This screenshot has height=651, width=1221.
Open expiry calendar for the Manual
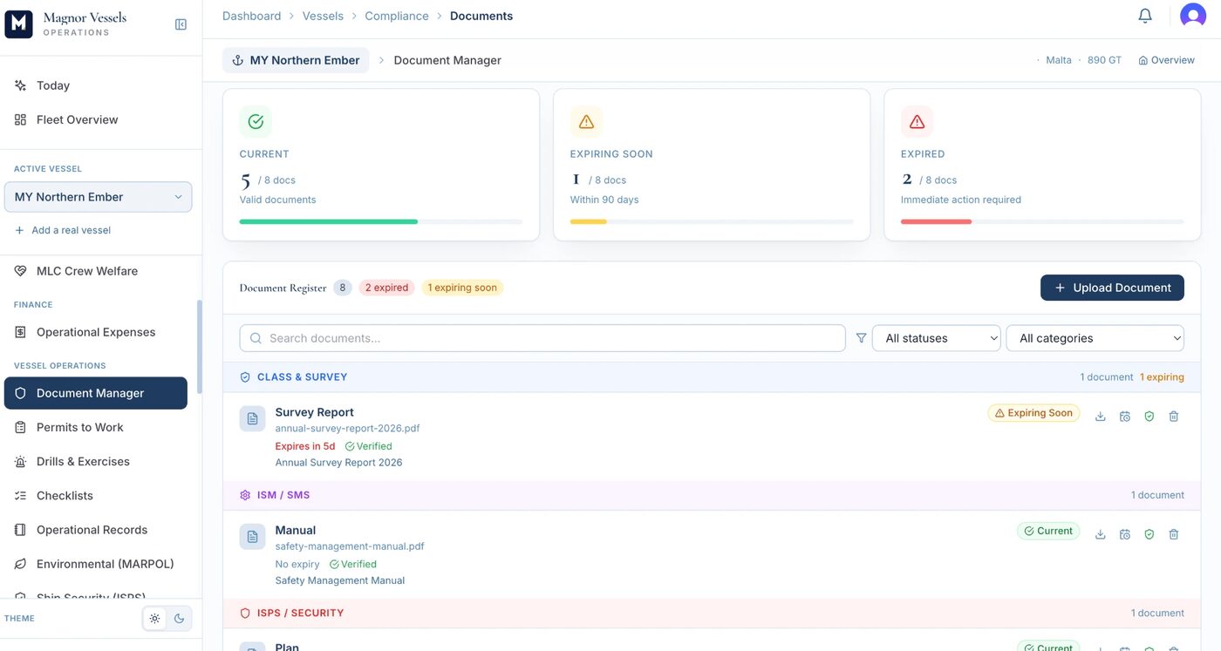1125,534
